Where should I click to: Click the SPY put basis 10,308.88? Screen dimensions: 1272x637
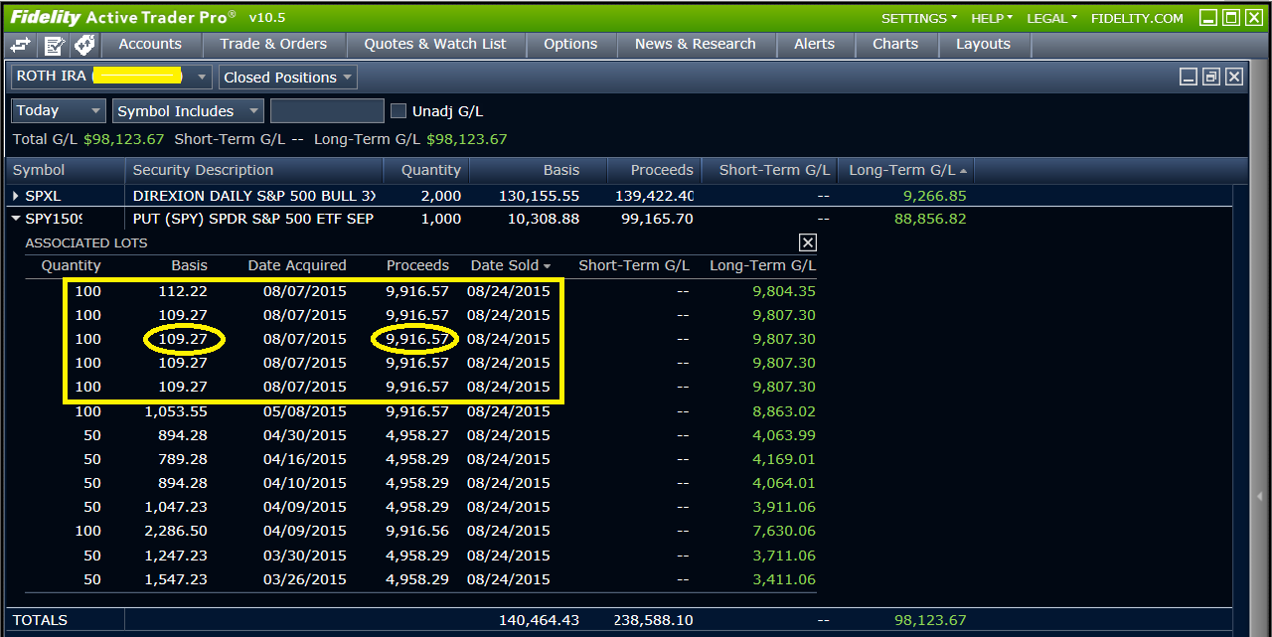(x=542, y=219)
